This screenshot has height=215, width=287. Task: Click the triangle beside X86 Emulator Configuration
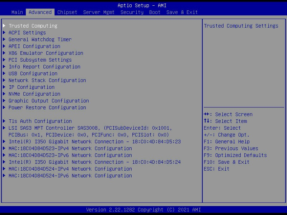[4, 53]
